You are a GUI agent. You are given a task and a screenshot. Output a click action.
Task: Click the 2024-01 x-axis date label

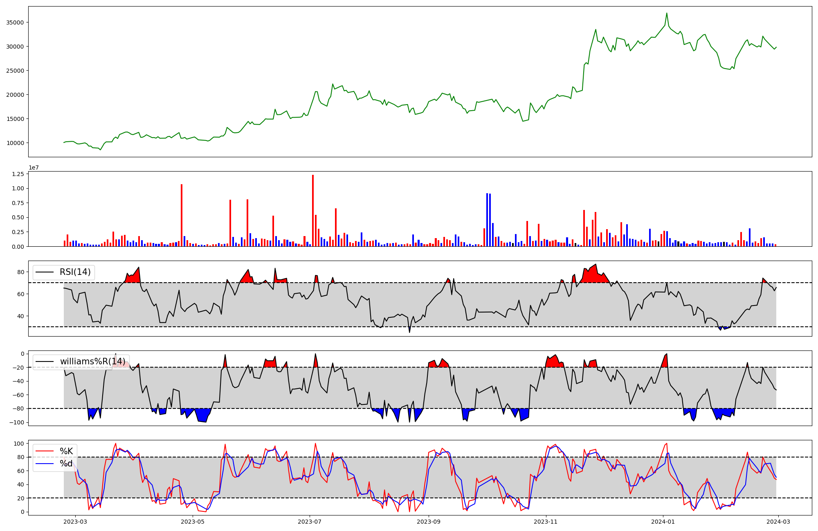[663, 522]
